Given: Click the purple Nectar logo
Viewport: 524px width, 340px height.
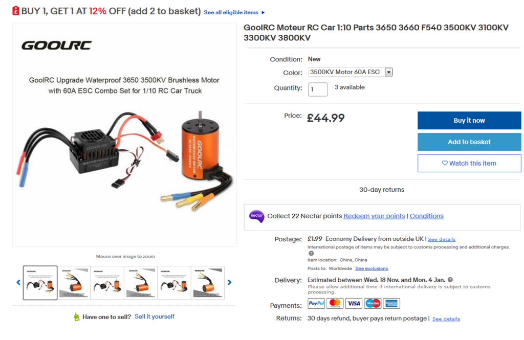Looking at the screenshot, I should [x=256, y=216].
